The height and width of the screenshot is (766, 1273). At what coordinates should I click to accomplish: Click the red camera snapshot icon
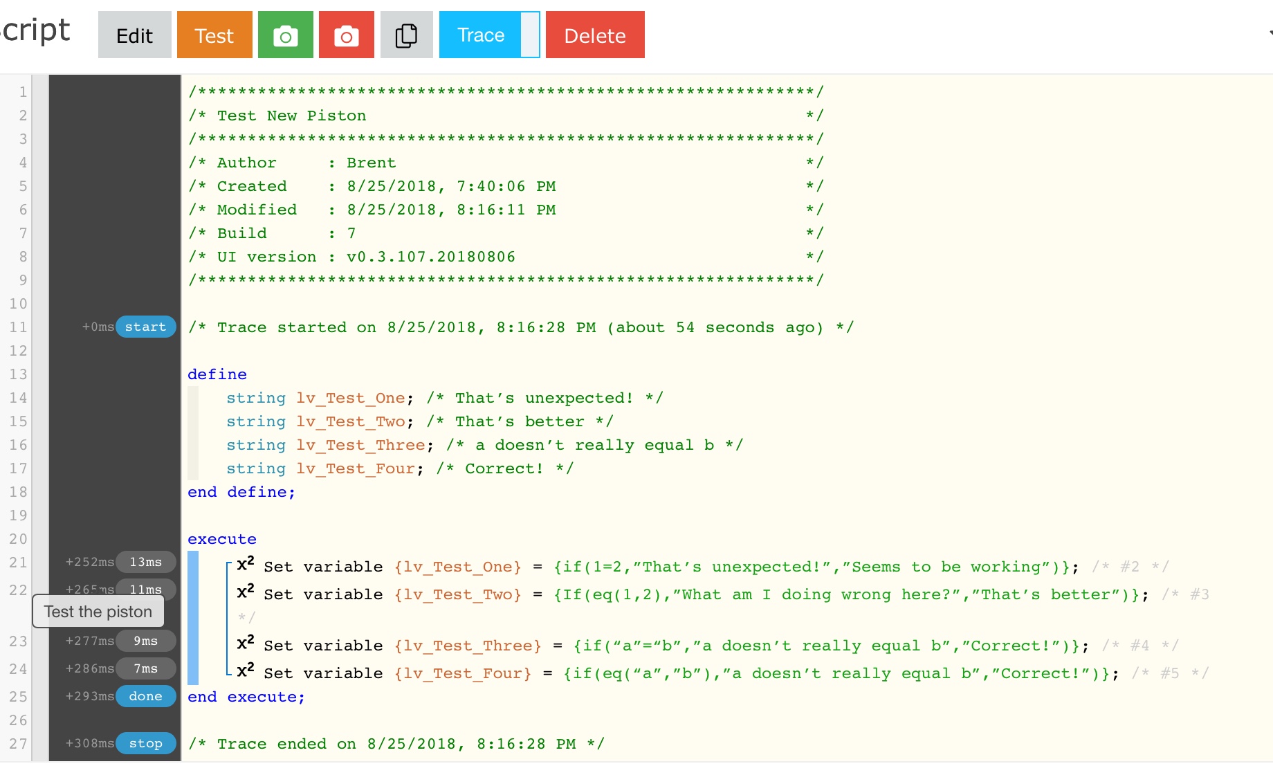347,35
